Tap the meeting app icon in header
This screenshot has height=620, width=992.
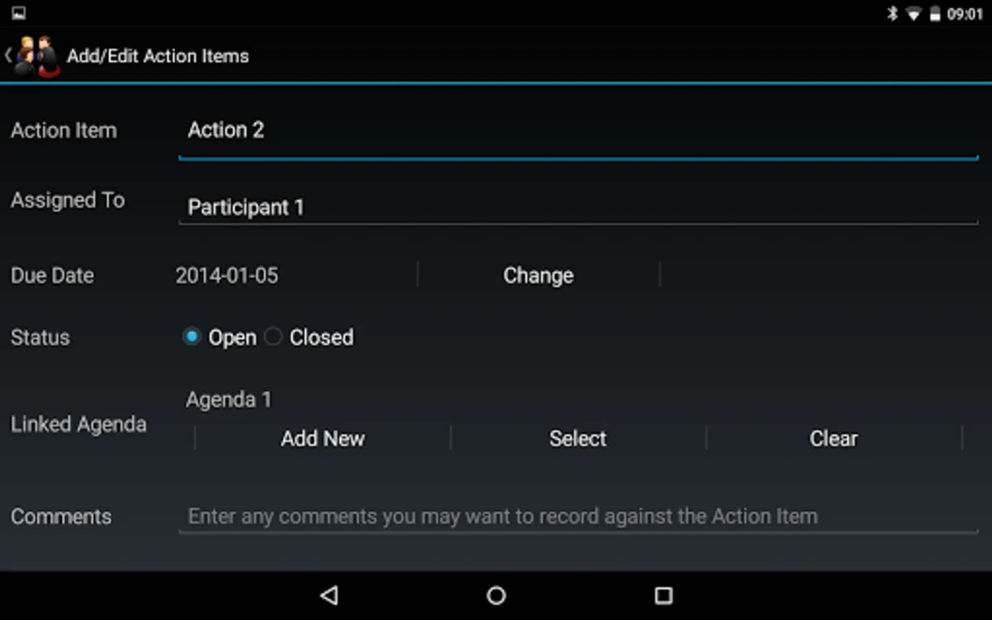pyautogui.click(x=37, y=56)
